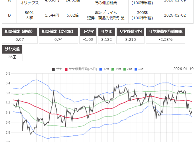The height and width of the screenshot is (142, 195).
Task: Click the 6.02倍 ratio cell
Action: [73, 15]
